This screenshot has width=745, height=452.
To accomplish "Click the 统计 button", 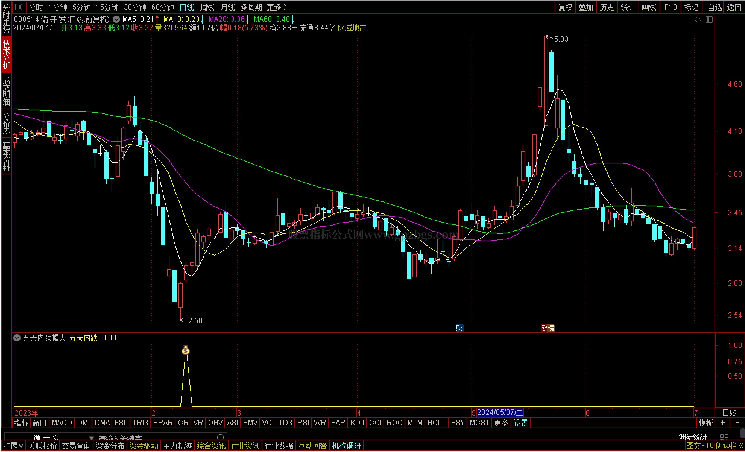I will click(628, 7).
